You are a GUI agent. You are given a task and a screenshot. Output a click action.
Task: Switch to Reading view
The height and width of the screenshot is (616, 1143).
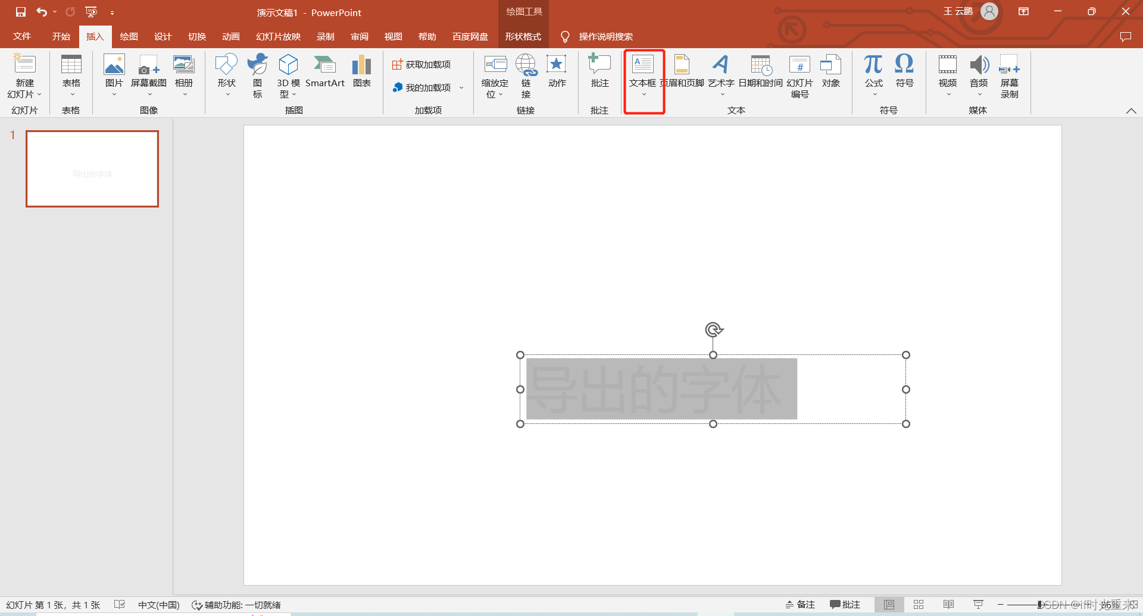tap(948, 605)
